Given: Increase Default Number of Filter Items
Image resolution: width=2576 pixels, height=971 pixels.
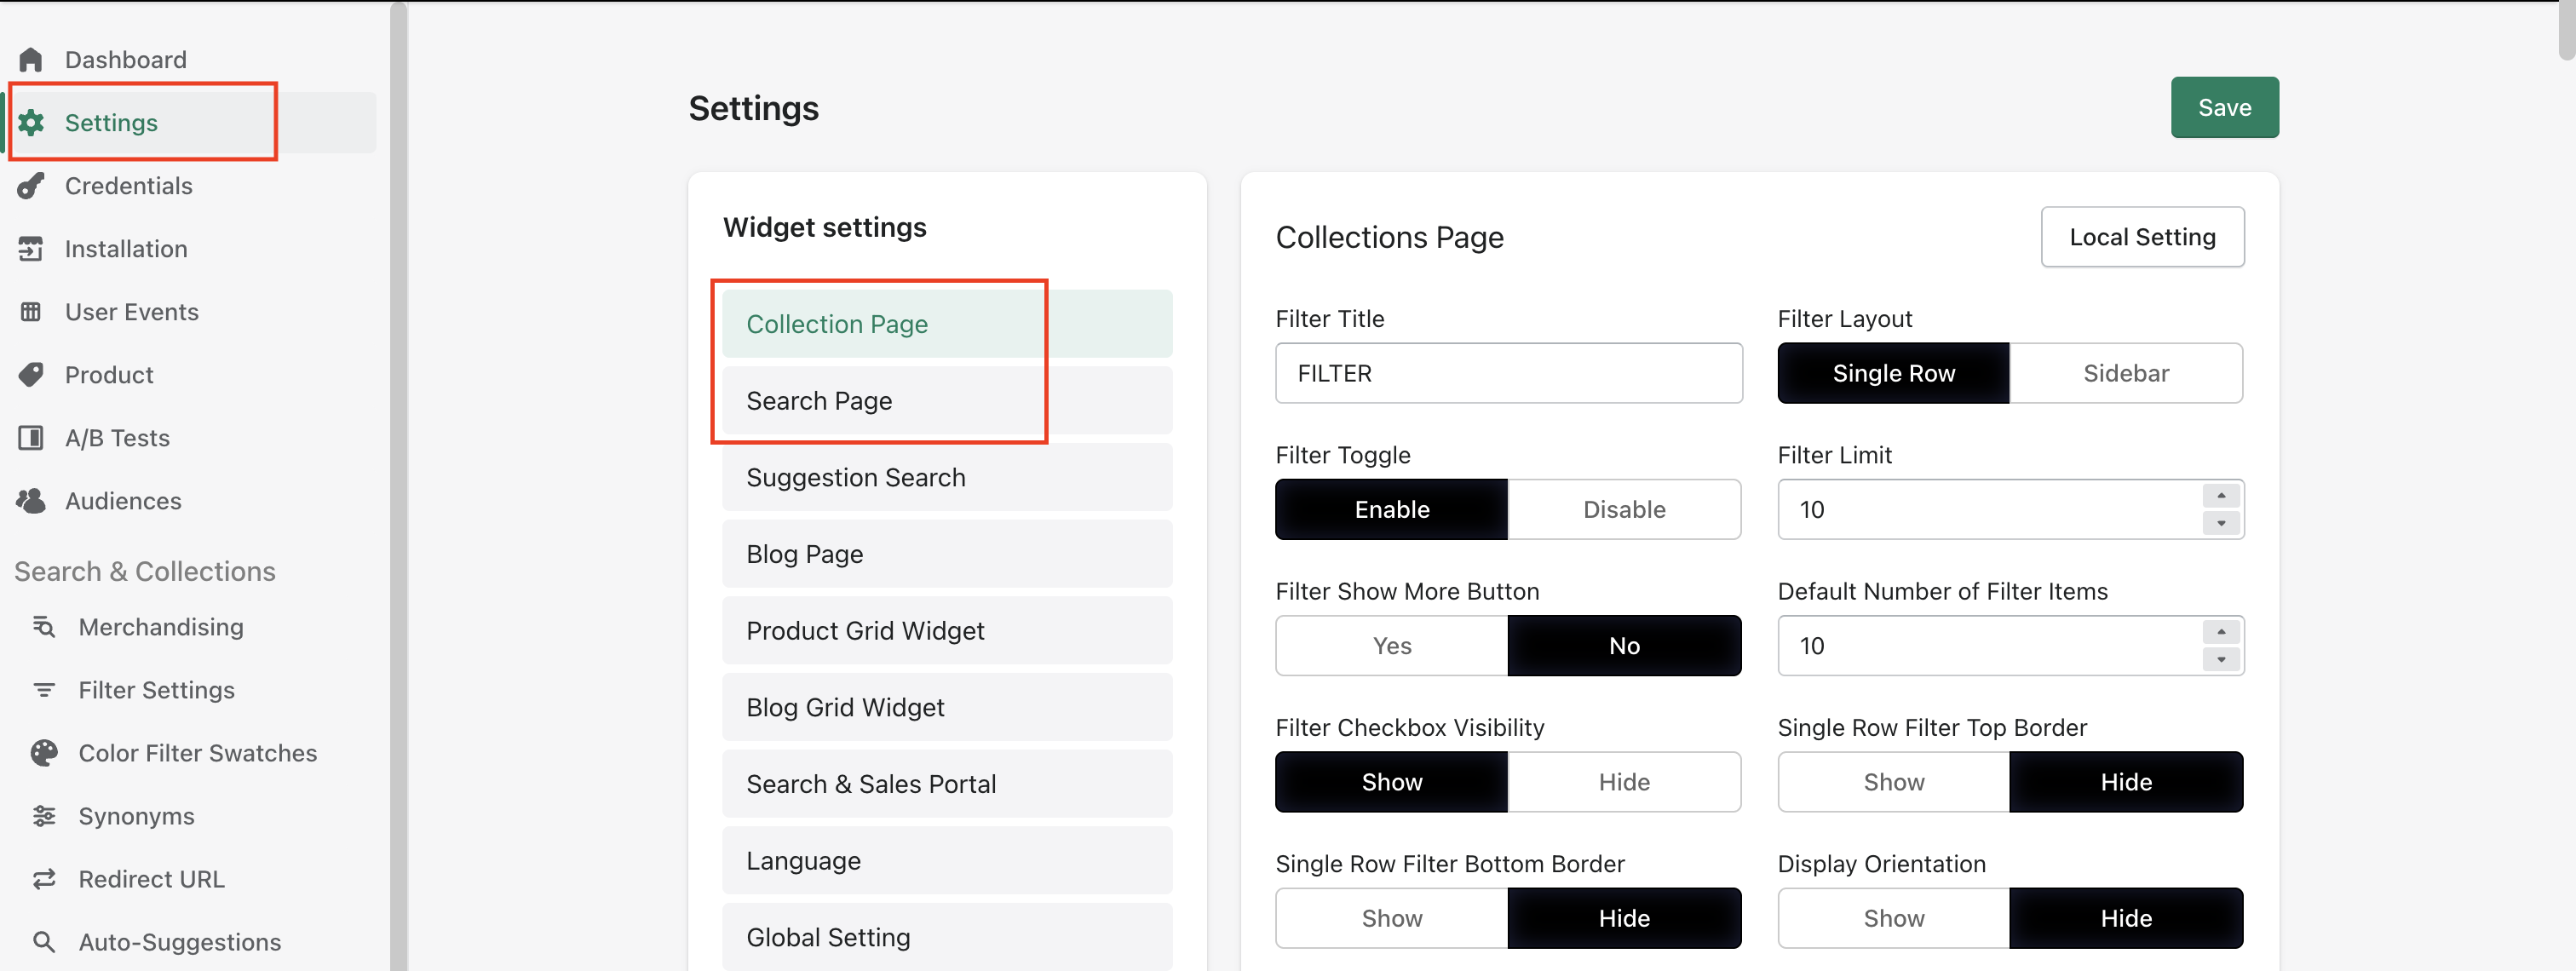Looking at the screenshot, I should [x=2220, y=632].
